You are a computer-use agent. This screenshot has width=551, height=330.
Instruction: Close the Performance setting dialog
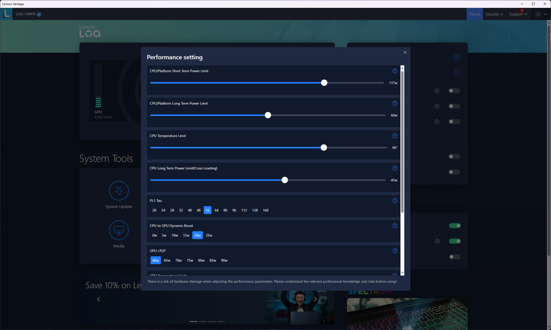coord(405,52)
